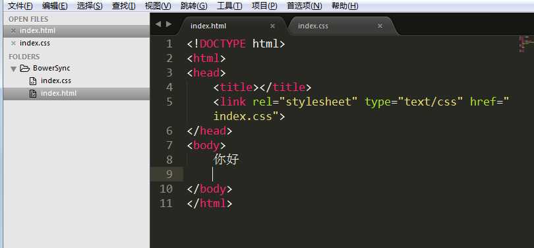This screenshot has height=248, width=534.
Task: Switch to the index.html editor tab
Action: click(x=233, y=26)
